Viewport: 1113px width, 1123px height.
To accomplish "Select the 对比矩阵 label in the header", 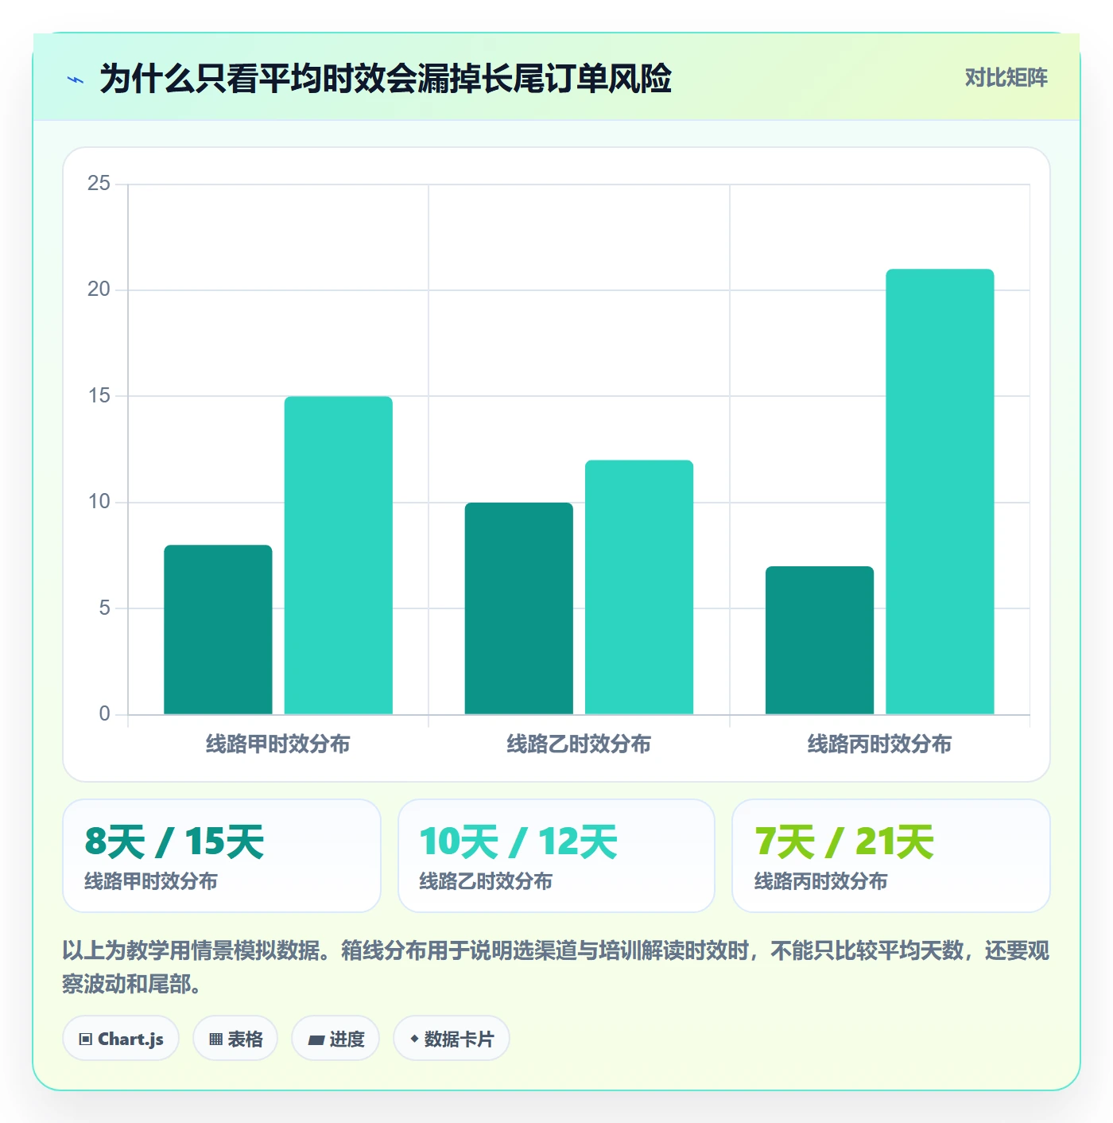I will [x=1006, y=78].
